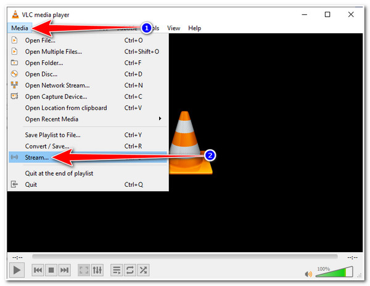Viewport: 370px width, 286px height.
Task: Click the Ctrl+R shortcut text
Action: coord(133,146)
